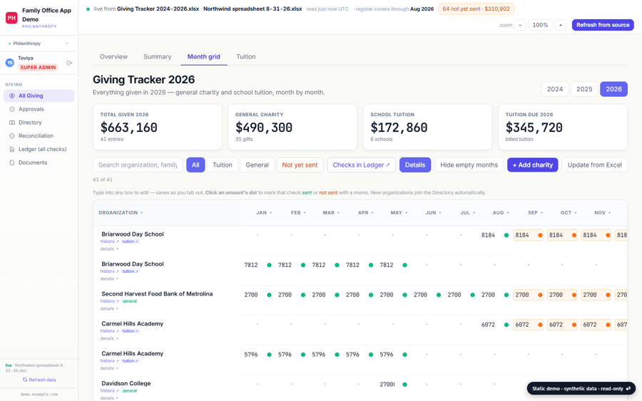Image resolution: width=642 pixels, height=401 pixels.
Task: Click Second Harvest Jun green sent dot
Action: tap(439, 295)
